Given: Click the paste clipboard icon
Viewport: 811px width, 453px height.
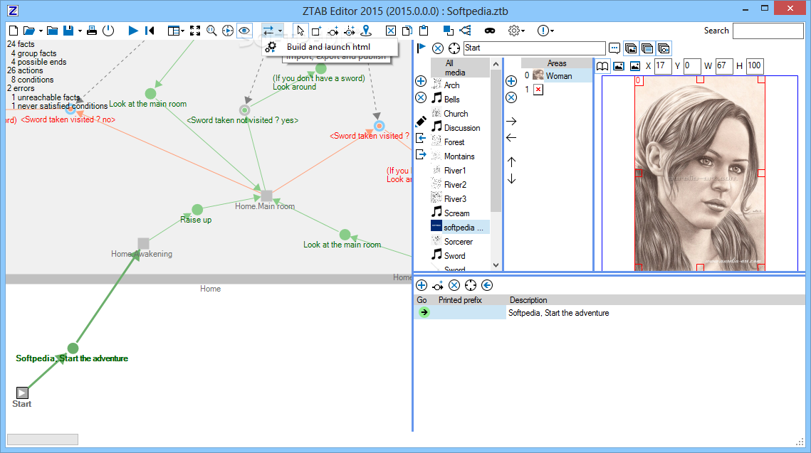Looking at the screenshot, I should tap(424, 31).
